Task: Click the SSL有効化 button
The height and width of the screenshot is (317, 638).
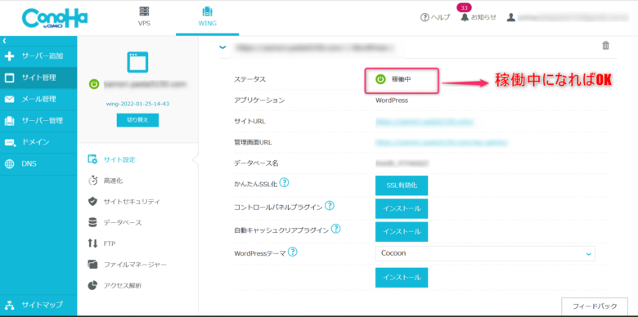Action: (x=401, y=185)
